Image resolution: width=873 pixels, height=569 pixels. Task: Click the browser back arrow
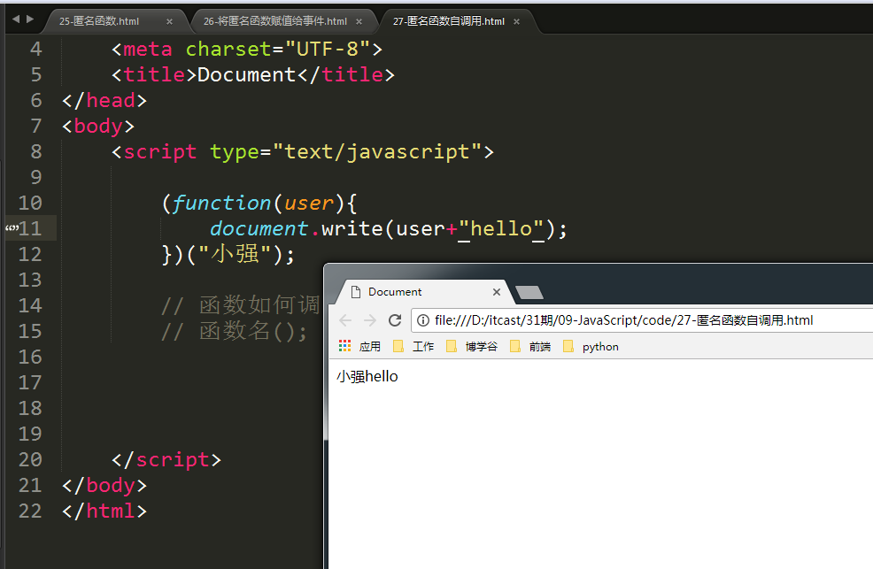(x=345, y=320)
